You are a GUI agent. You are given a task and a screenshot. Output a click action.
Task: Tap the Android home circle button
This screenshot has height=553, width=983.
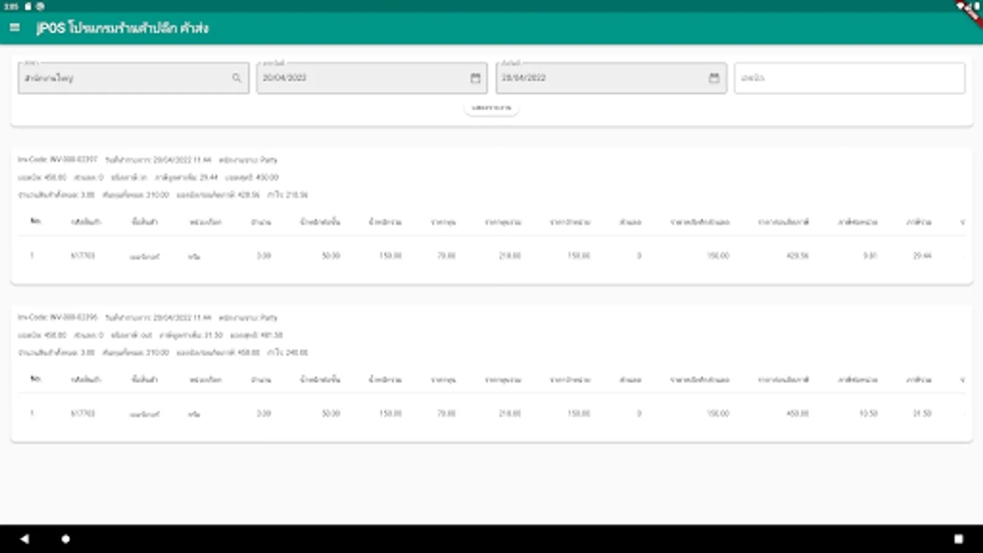66,539
